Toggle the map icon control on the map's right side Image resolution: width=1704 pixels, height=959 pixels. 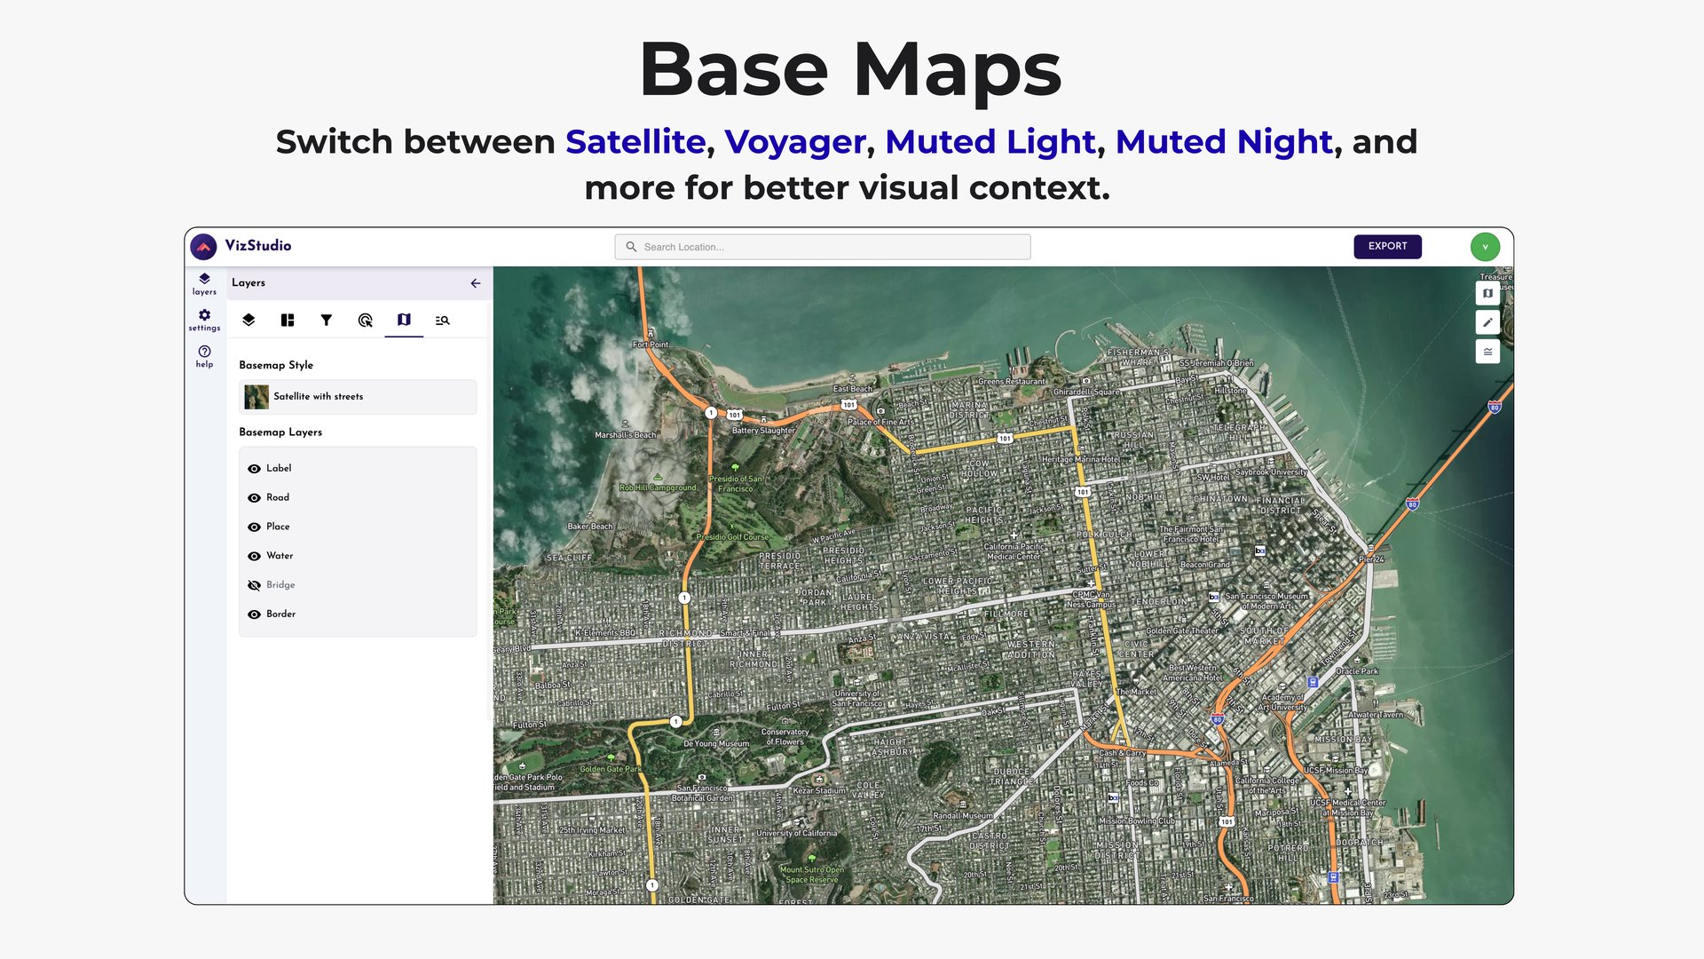tap(1487, 292)
